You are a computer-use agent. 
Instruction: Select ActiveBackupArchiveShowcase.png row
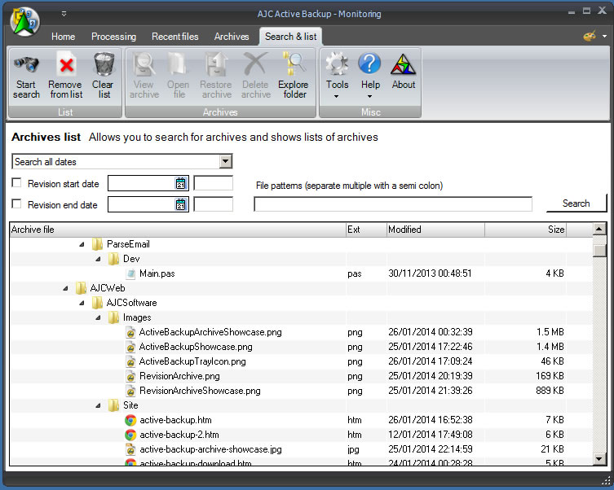tap(301, 333)
